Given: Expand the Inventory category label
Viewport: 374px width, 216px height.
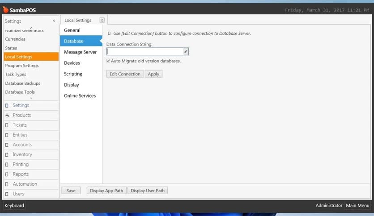Looking at the screenshot, I should [22, 154].
